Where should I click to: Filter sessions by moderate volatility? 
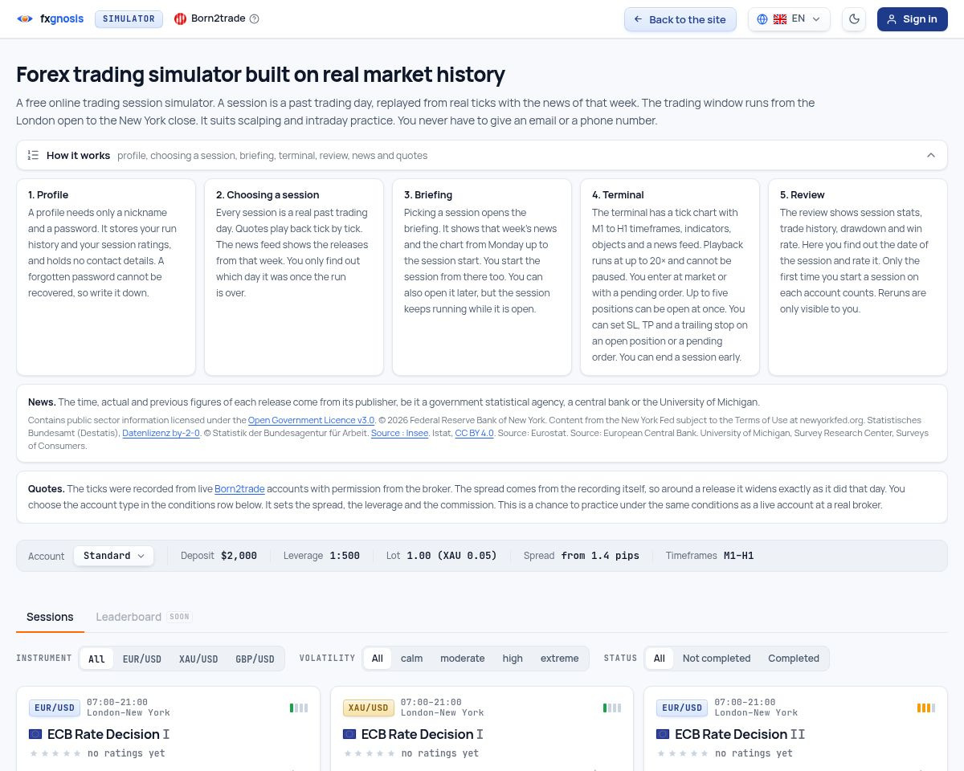pyautogui.click(x=462, y=659)
